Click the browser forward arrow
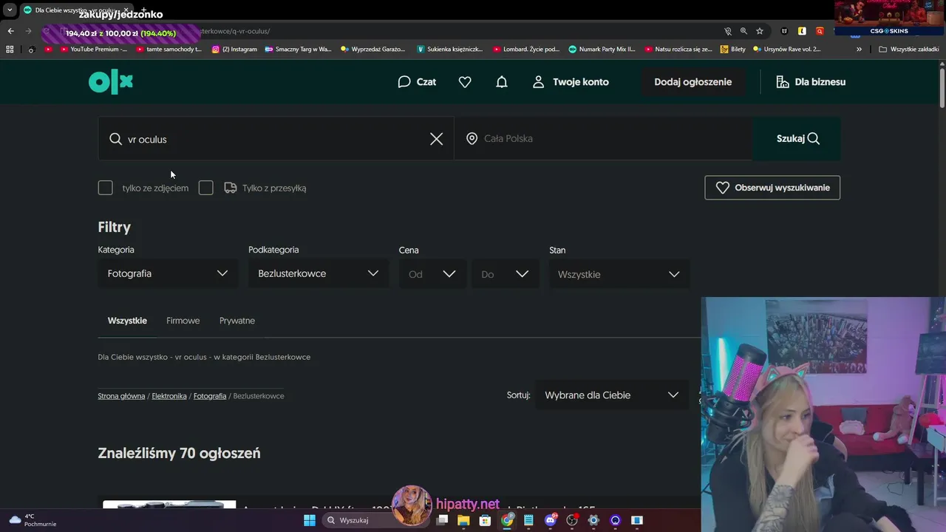This screenshot has height=532, width=946. 30,31
